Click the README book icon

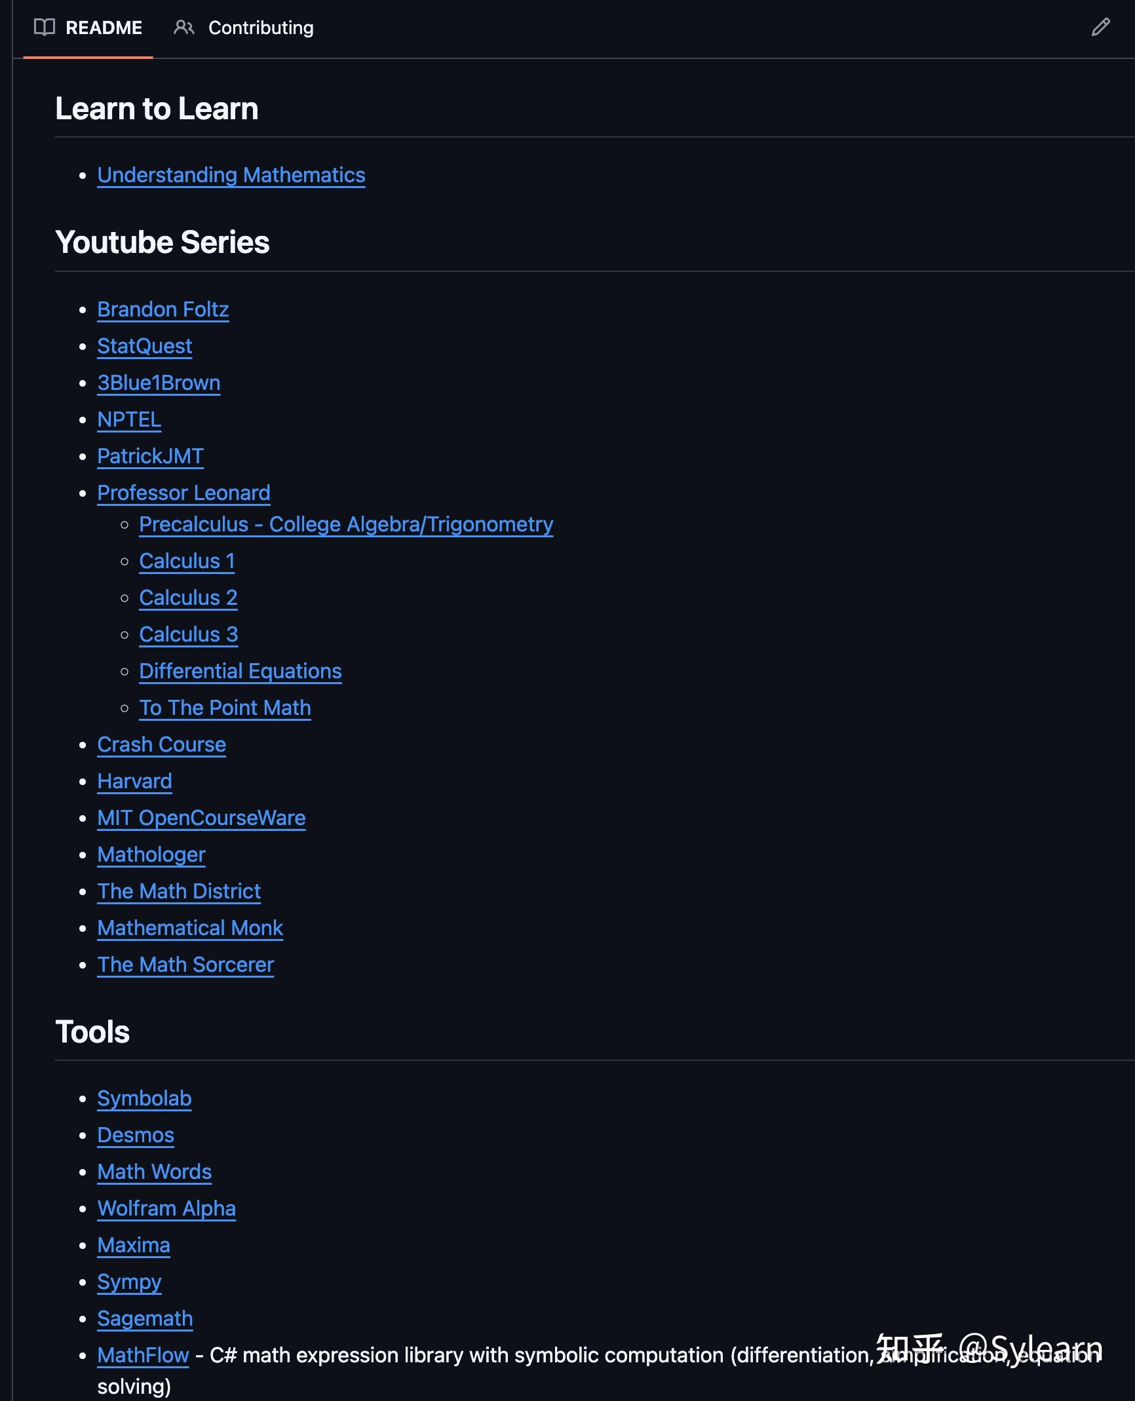coord(43,28)
